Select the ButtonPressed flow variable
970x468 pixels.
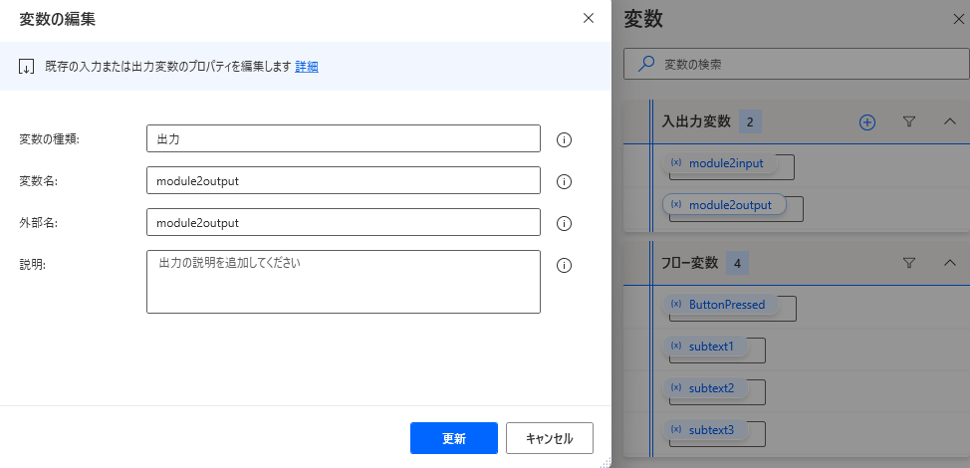point(721,304)
